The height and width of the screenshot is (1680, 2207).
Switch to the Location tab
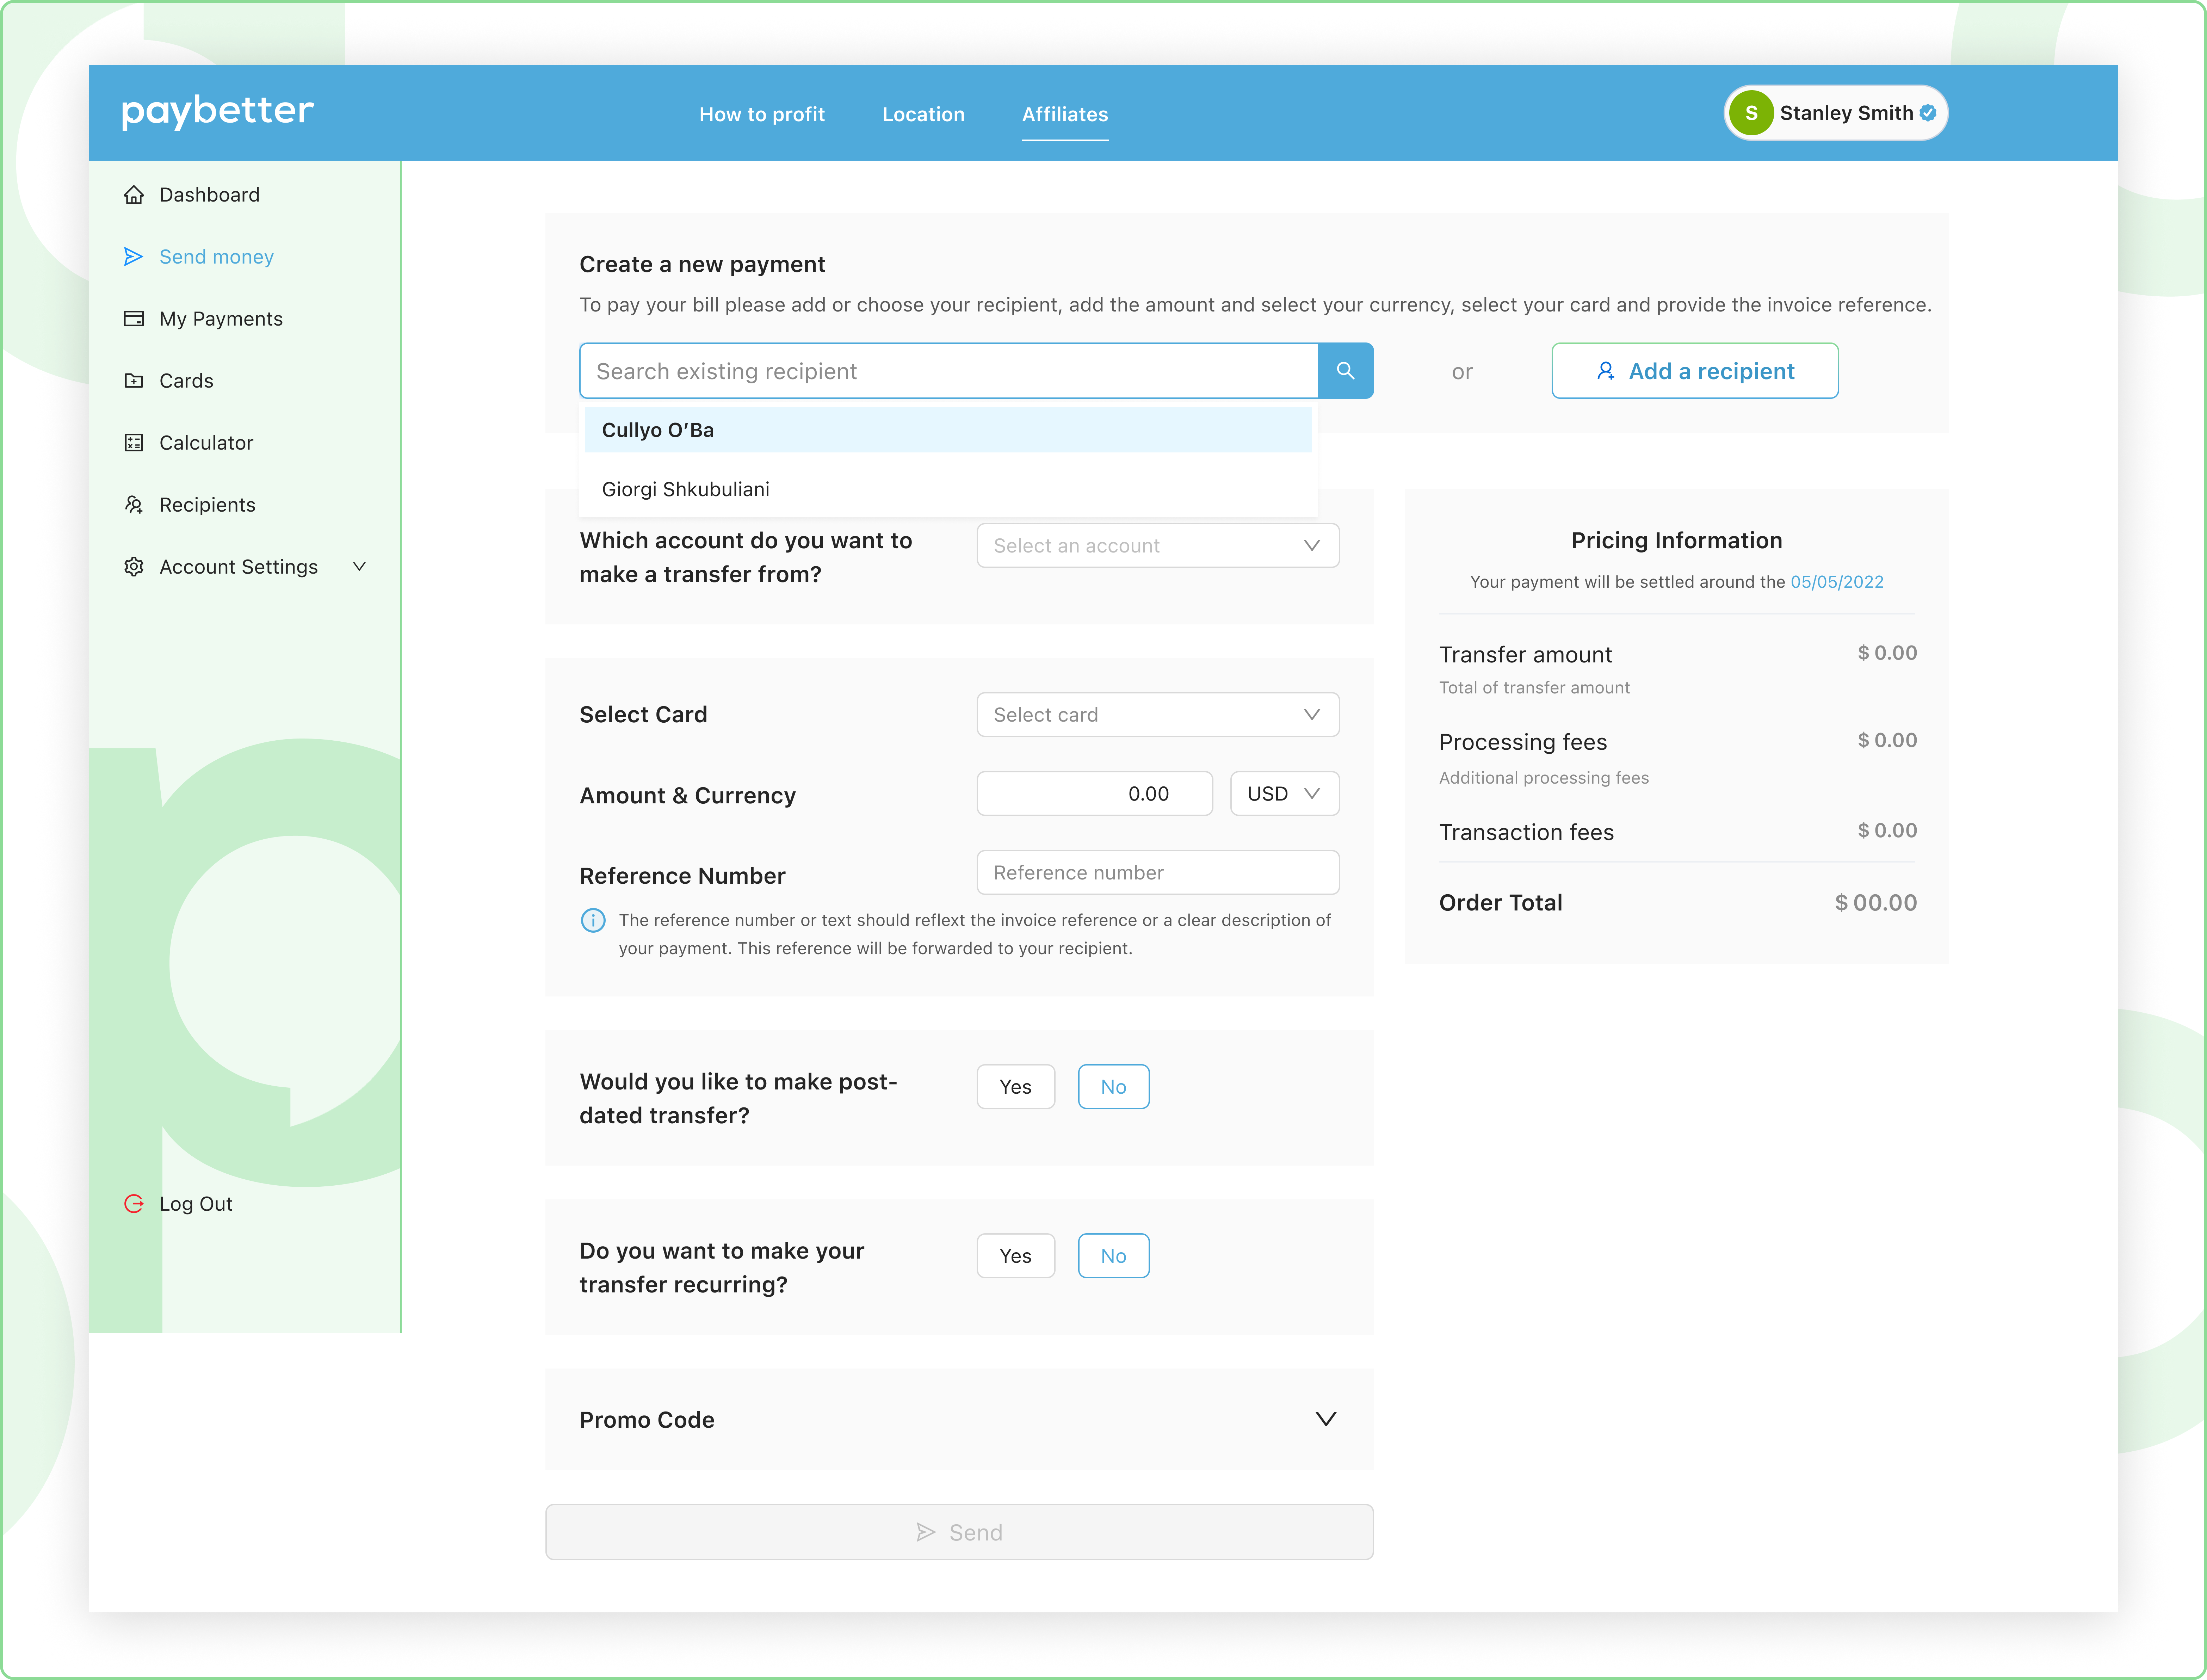[x=923, y=115]
